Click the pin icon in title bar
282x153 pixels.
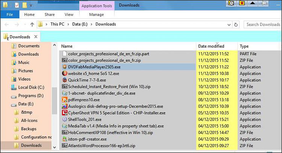(264, 3)
